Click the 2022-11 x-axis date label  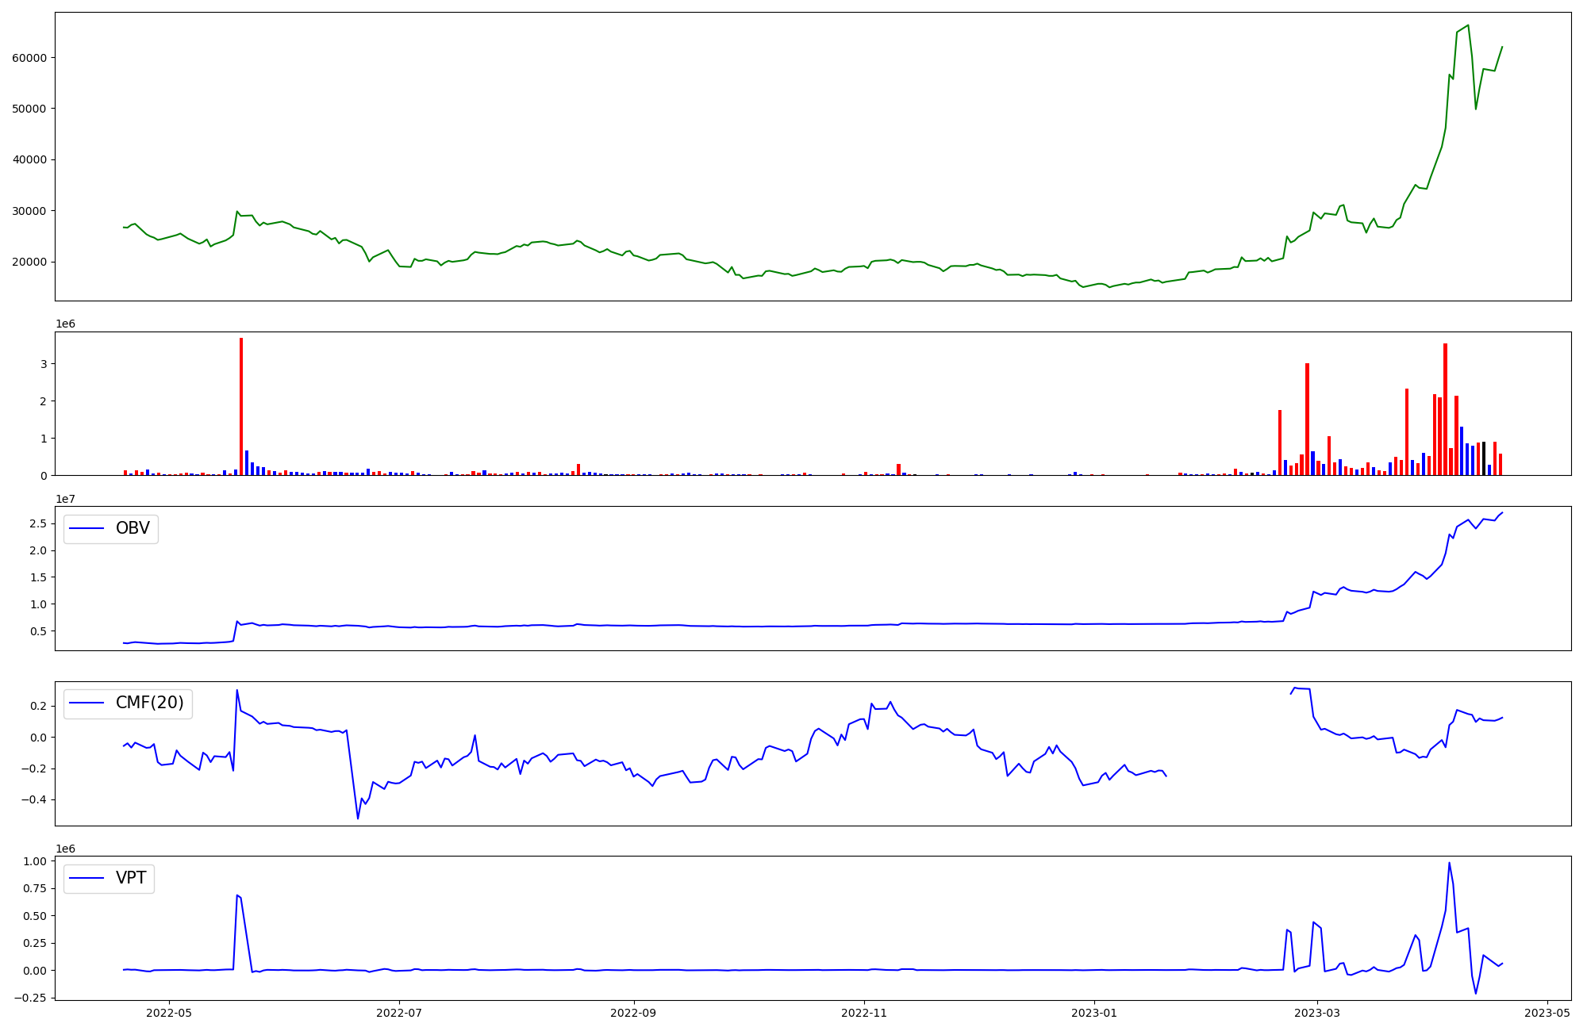point(863,1013)
